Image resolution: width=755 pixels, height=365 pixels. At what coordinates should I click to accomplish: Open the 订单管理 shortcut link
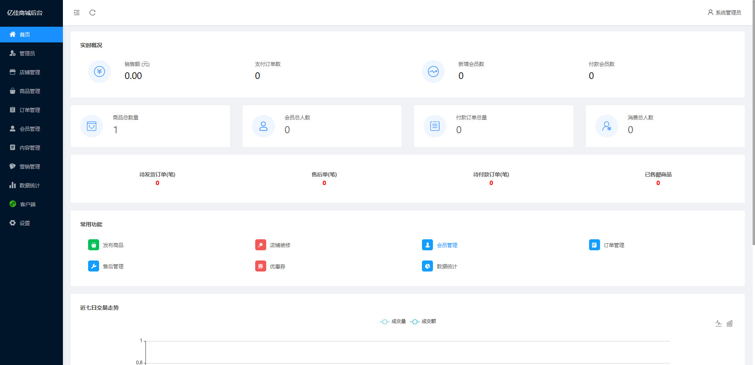point(614,245)
